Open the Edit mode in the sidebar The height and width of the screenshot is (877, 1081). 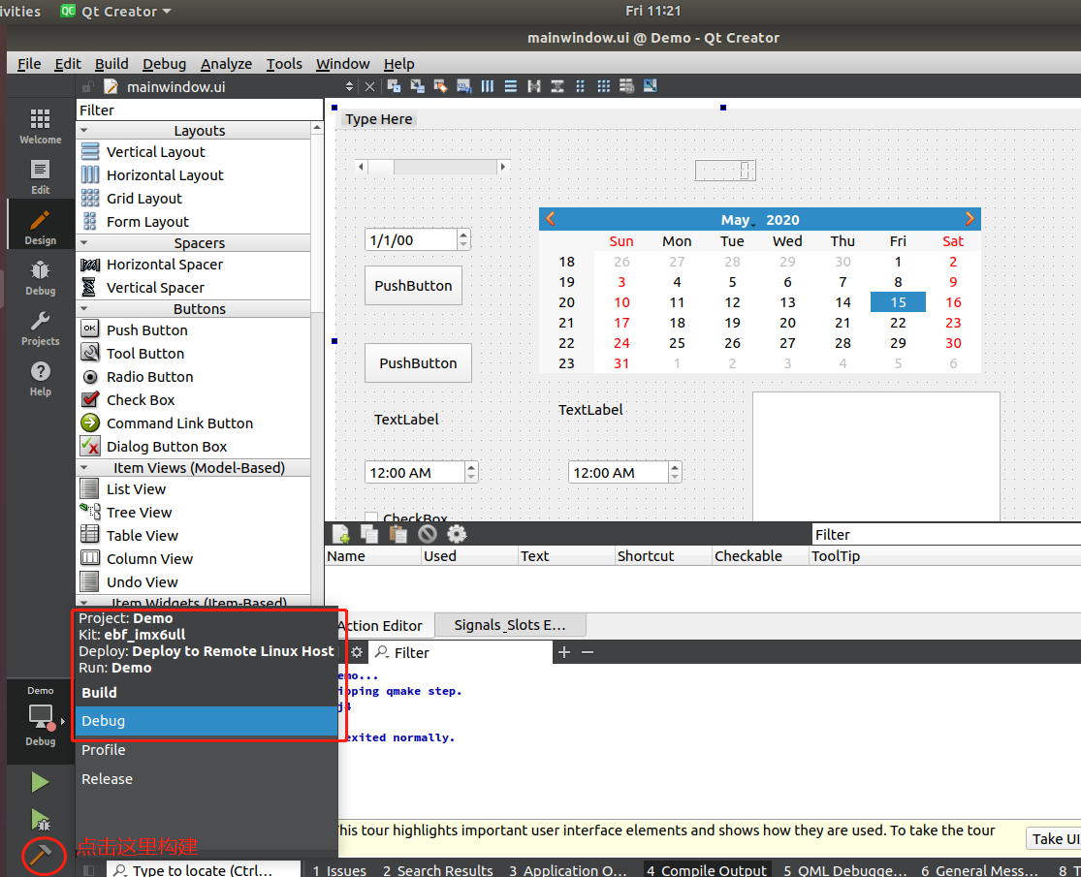40,177
